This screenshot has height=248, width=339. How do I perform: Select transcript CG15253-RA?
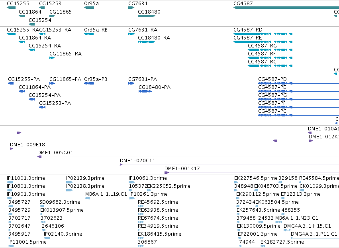click(x=42, y=34)
